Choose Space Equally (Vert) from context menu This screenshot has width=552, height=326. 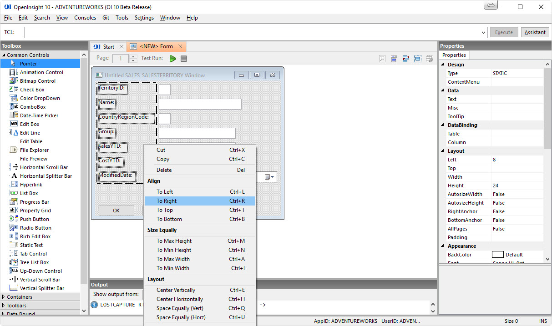point(200,308)
